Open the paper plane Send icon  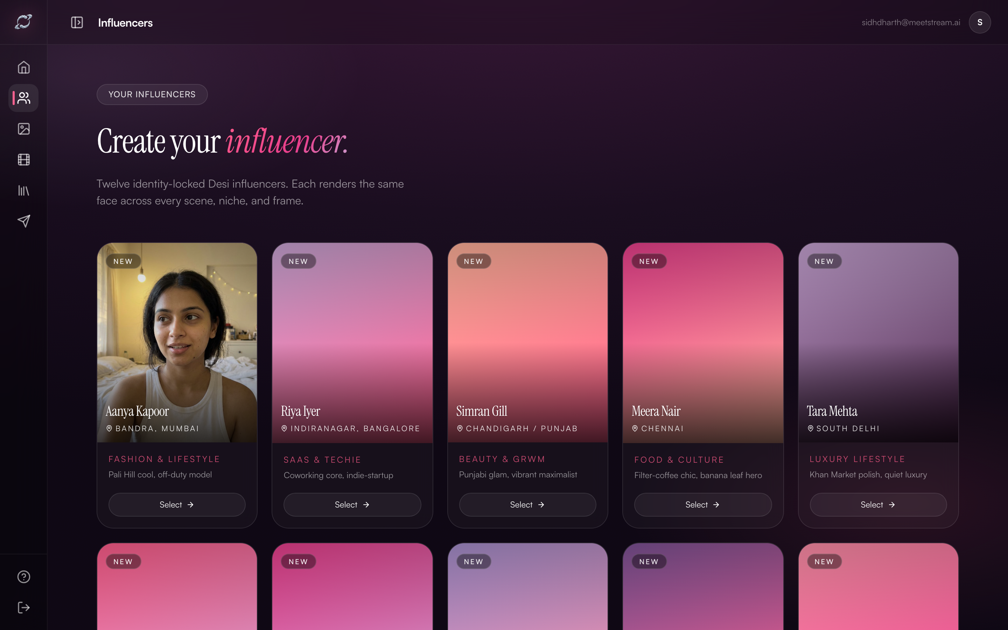click(x=24, y=221)
